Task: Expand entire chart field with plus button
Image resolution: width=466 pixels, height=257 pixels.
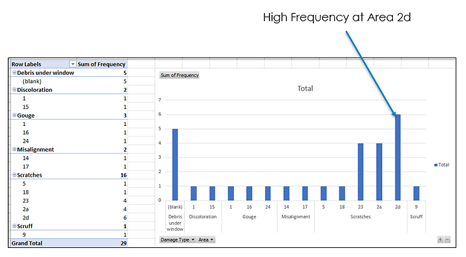Action: (x=440, y=240)
